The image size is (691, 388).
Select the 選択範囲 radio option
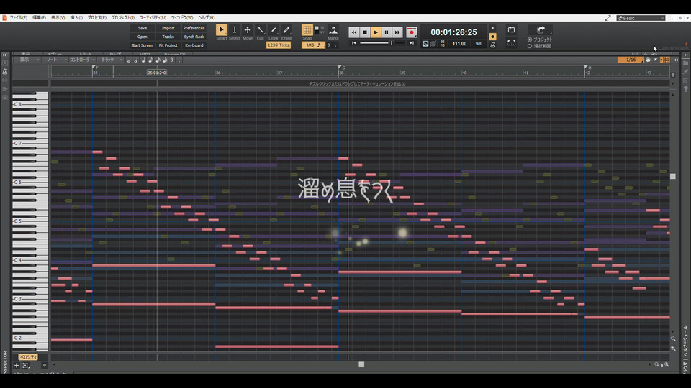click(530, 46)
